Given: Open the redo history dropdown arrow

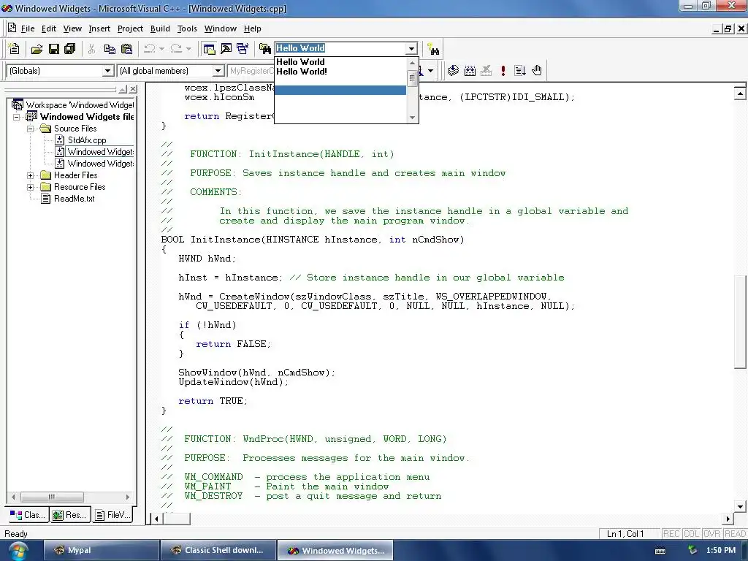Looking at the screenshot, I should (188, 49).
